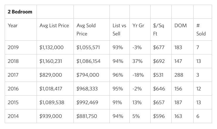The image size is (217, 129).
Task: Select the 2014 year row cell
Action: (x=13, y=116)
